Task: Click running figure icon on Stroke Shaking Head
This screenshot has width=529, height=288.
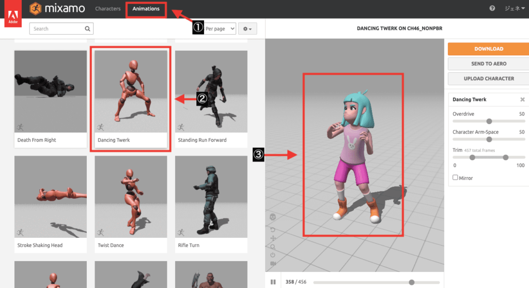Action: click(x=21, y=232)
